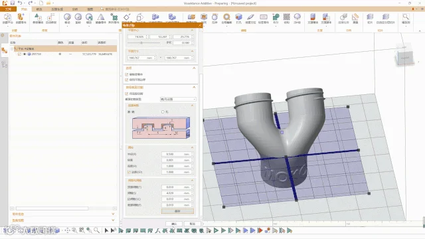Select the second radio button beside the cross-section diagram

(x=163, y=112)
